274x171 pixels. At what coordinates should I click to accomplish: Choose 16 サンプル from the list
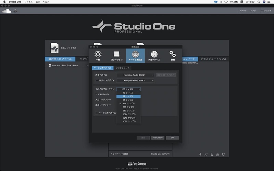128,93
